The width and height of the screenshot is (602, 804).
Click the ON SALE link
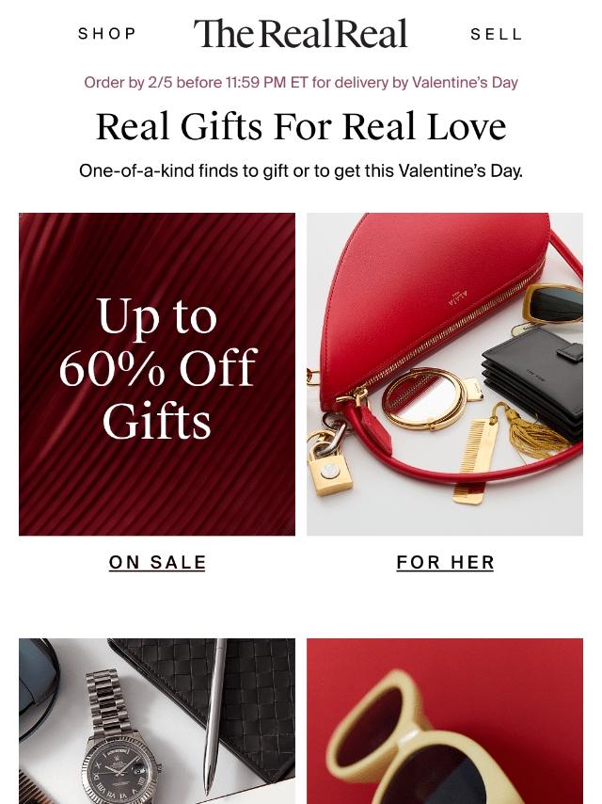coord(157,562)
